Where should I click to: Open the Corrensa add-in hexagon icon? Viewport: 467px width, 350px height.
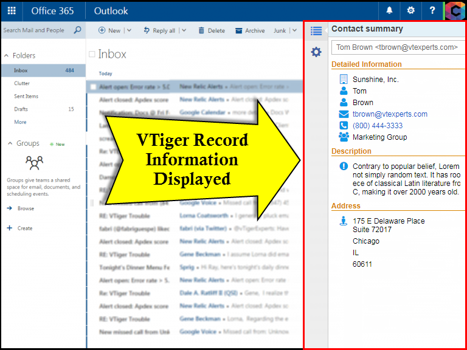tap(455, 11)
